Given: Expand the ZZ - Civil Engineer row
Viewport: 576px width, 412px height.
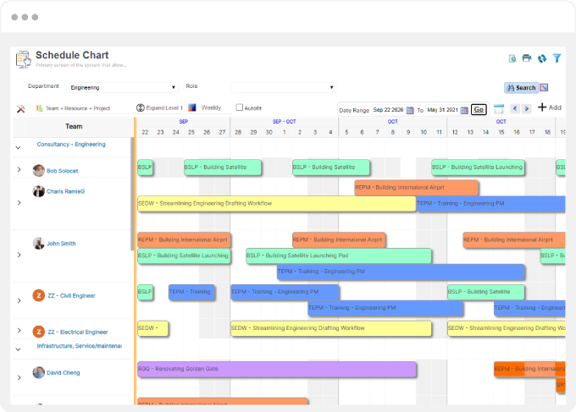Looking at the screenshot, I should pos(19,300).
